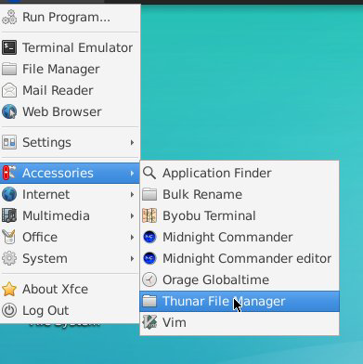Click the File Manager folder icon
This screenshot has height=364, width=363.
(x=9, y=69)
